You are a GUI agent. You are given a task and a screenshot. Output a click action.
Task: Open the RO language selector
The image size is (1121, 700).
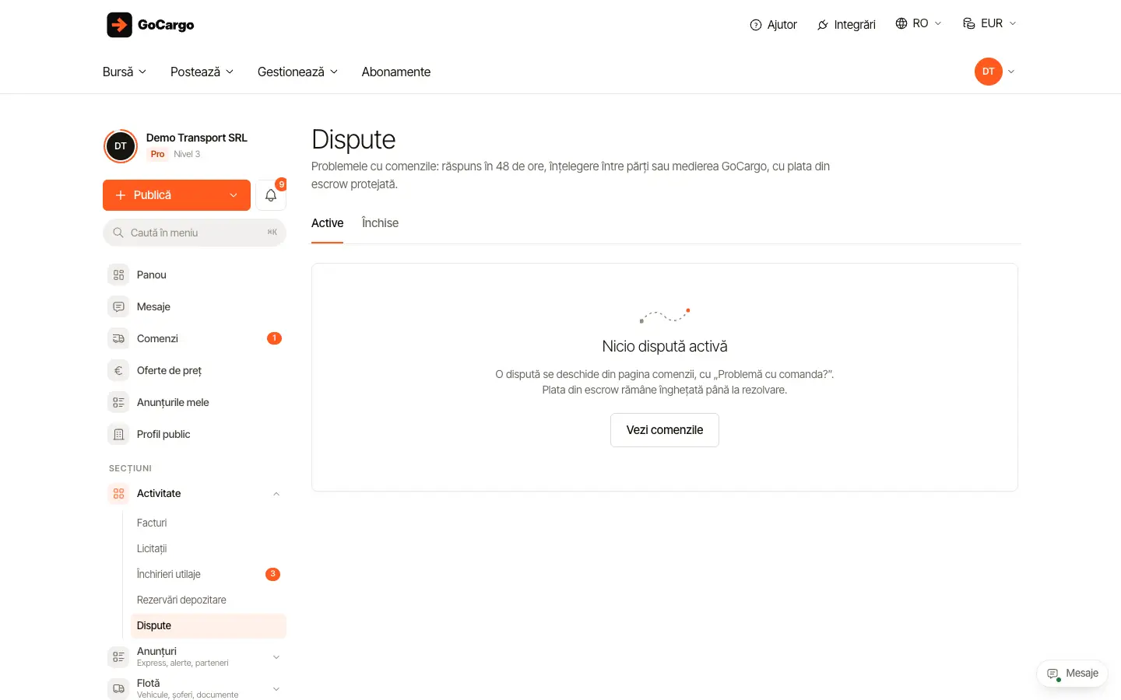pos(919,23)
